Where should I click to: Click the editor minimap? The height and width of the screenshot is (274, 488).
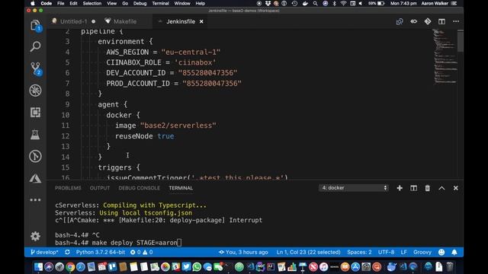[445, 56]
